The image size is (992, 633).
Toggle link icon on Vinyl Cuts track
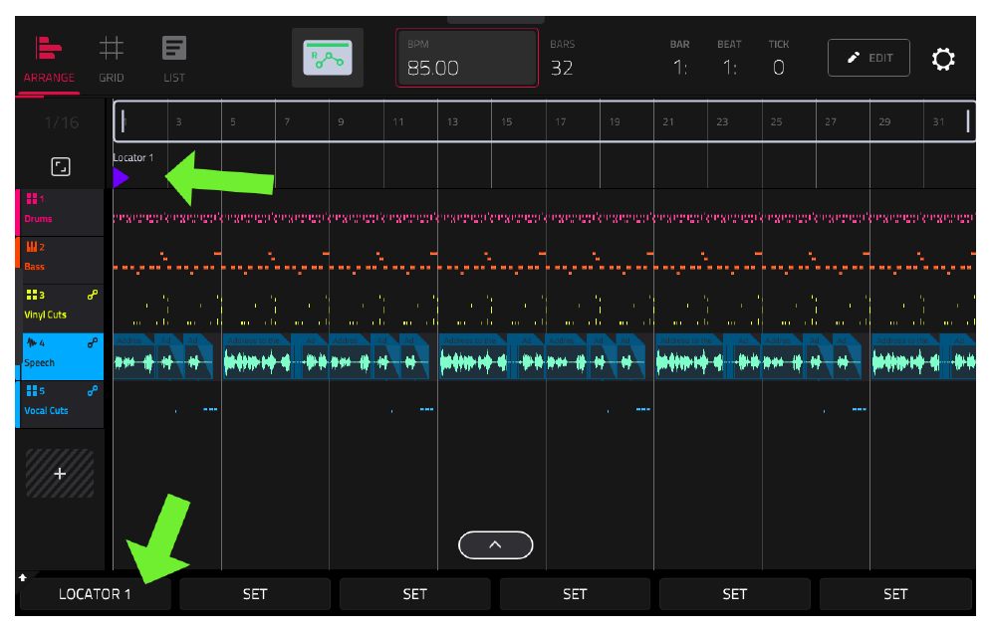93,295
